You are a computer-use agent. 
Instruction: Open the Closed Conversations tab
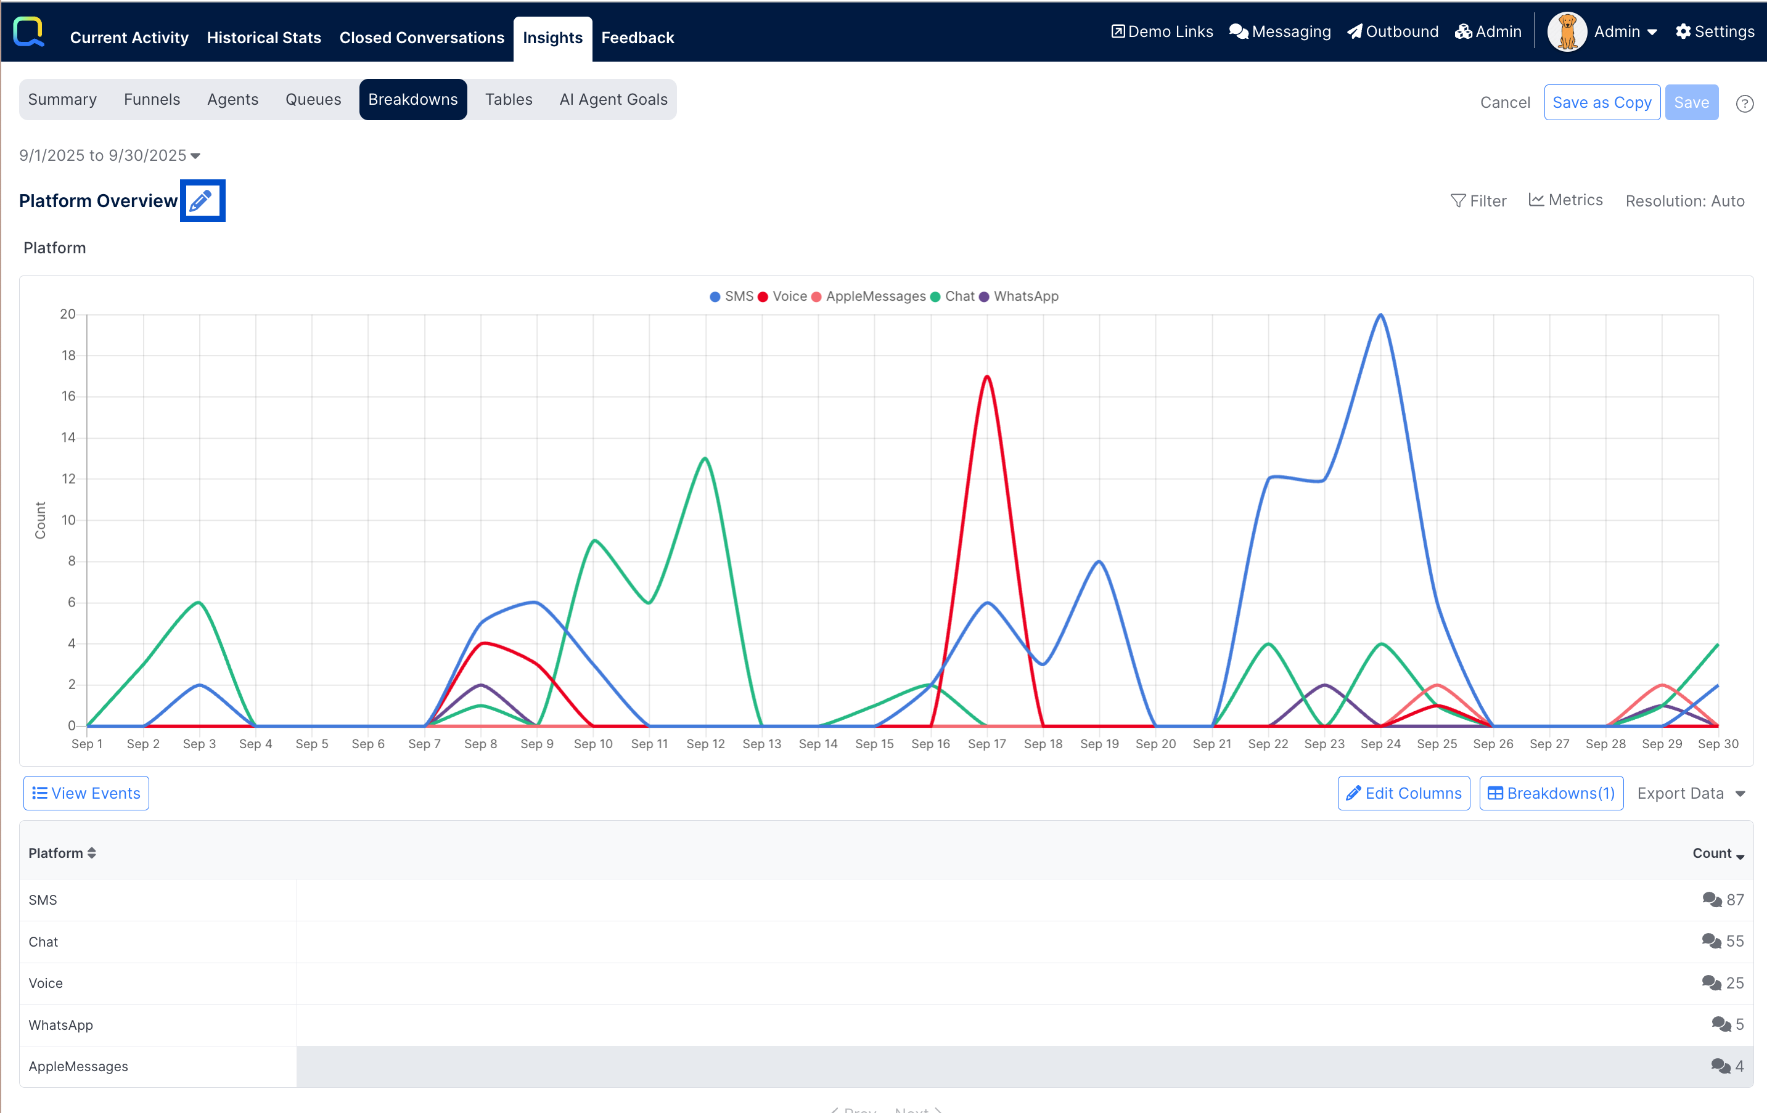coord(421,38)
